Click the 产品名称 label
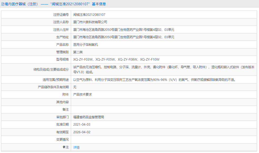 [x=62, y=45]
